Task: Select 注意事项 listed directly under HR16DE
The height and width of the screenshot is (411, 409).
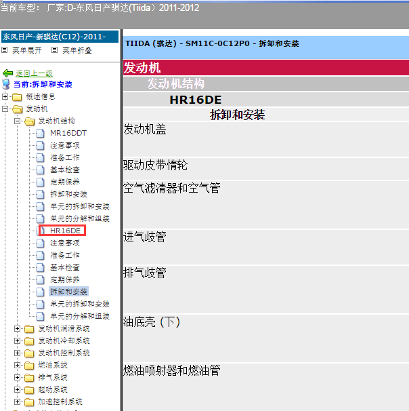Action: coord(65,243)
